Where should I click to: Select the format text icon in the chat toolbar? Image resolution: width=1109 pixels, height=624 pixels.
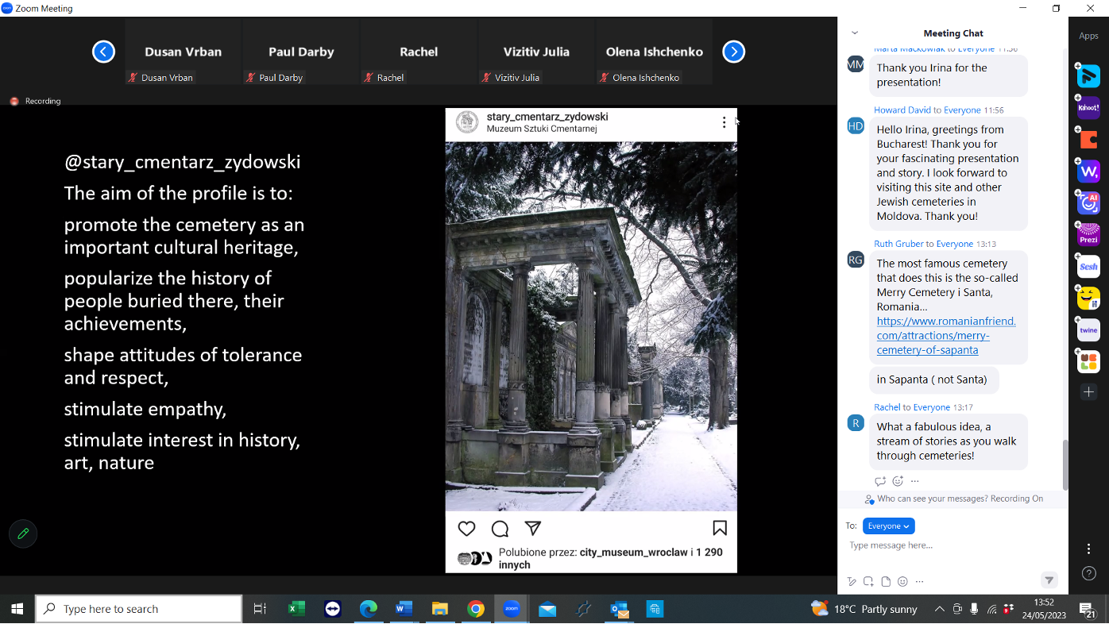pos(852,580)
